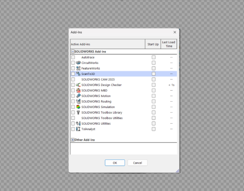Screen dimensions: 244x191
Task: Enable SOLIDWORKS MBD active checkbox
Action: [x=73, y=90]
